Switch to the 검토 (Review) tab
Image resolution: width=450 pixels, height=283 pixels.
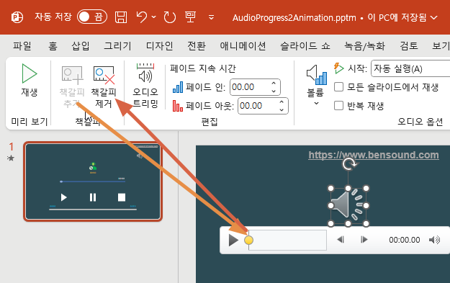pos(409,45)
